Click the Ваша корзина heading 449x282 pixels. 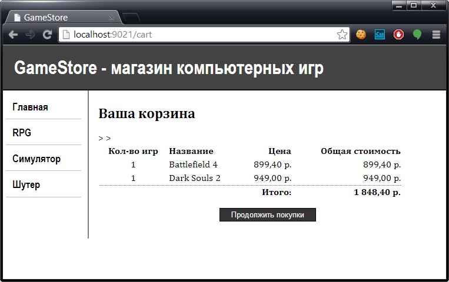(147, 113)
